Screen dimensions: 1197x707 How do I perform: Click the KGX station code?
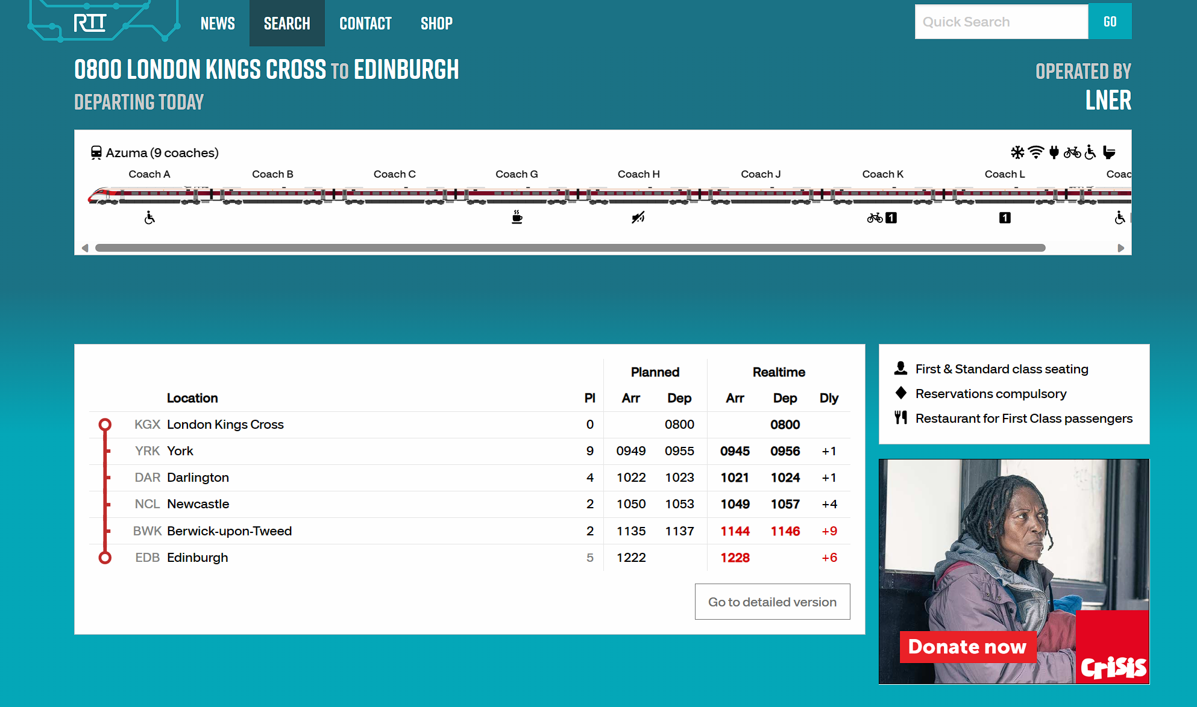click(x=147, y=425)
